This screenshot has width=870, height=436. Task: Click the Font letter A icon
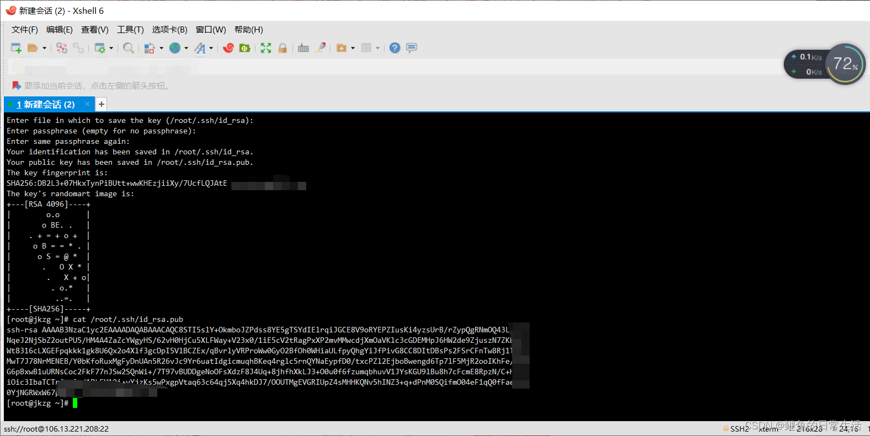(200, 48)
